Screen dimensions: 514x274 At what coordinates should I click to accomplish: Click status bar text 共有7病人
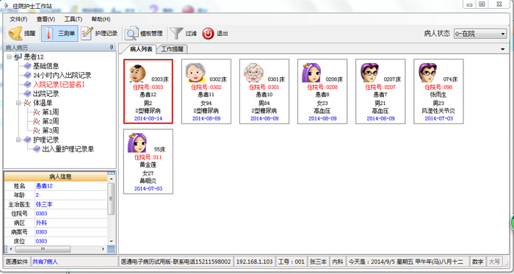[45, 262]
